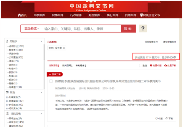Click the 案由 panel icon
The width and height of the screenshot is (183, 128).
click(x=7, y=92)
